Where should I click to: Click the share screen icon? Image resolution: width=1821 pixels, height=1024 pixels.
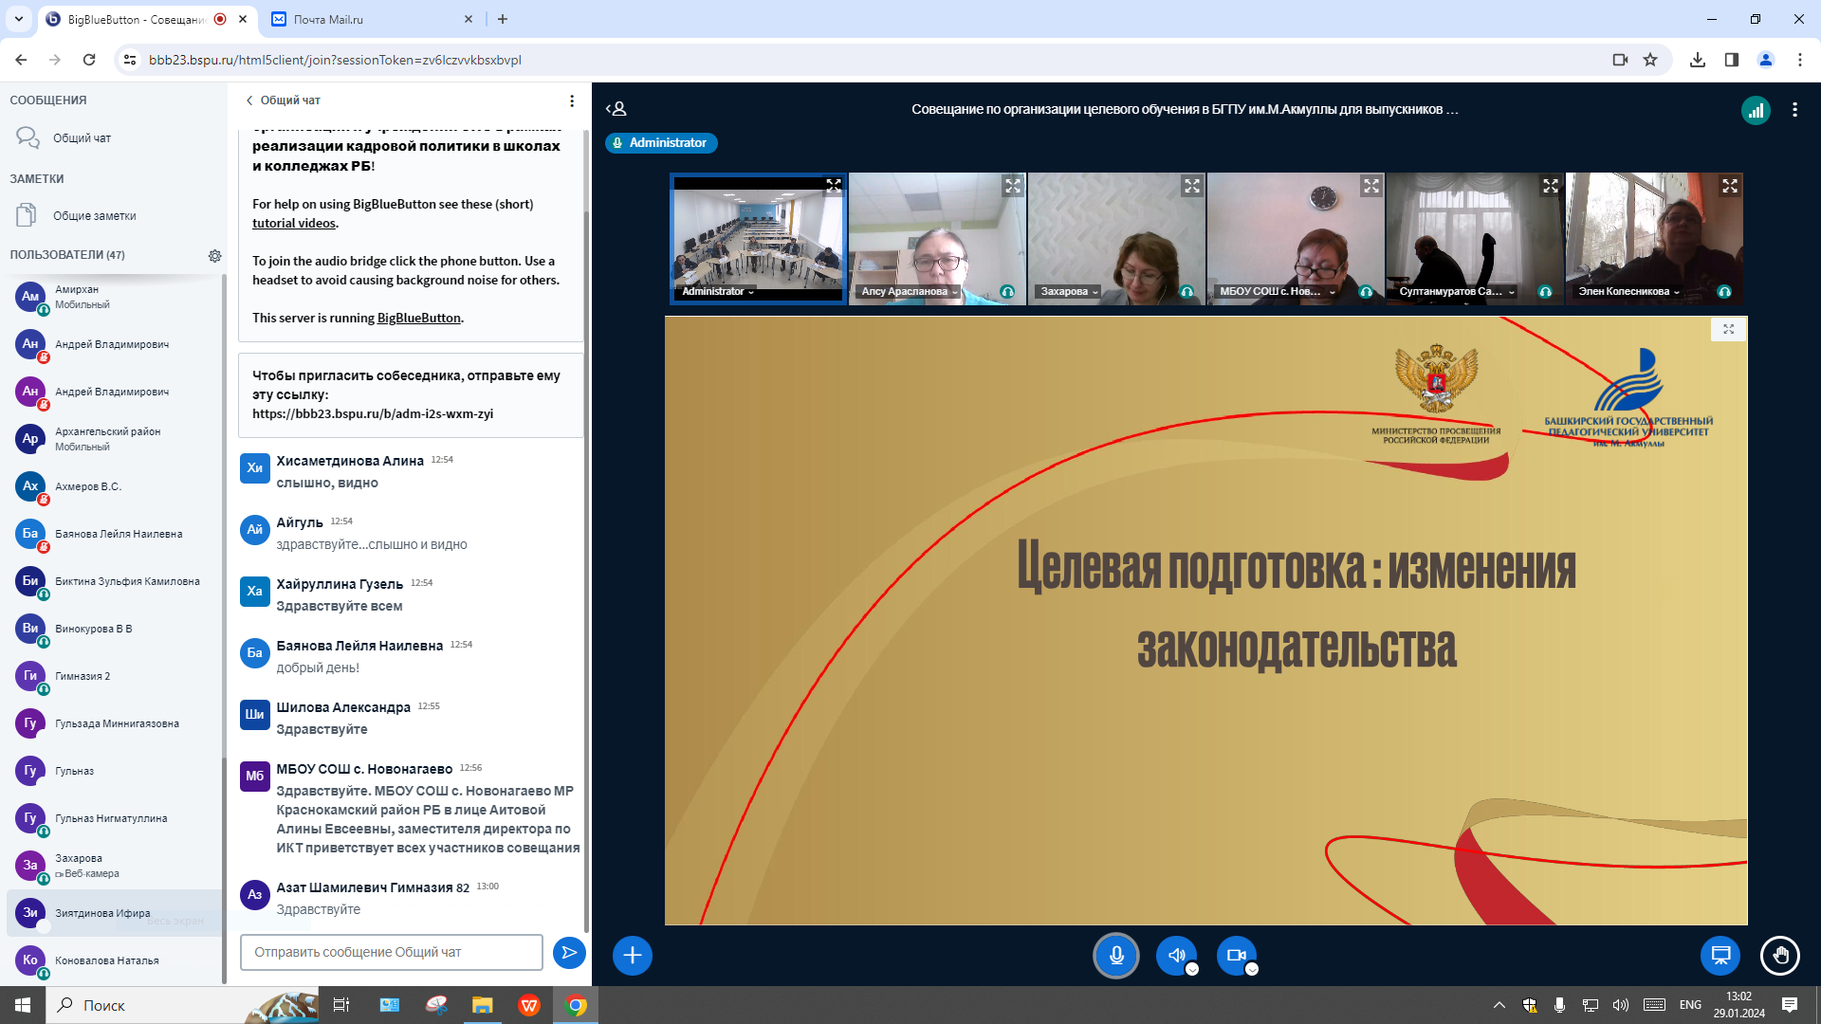(1720, 955)
